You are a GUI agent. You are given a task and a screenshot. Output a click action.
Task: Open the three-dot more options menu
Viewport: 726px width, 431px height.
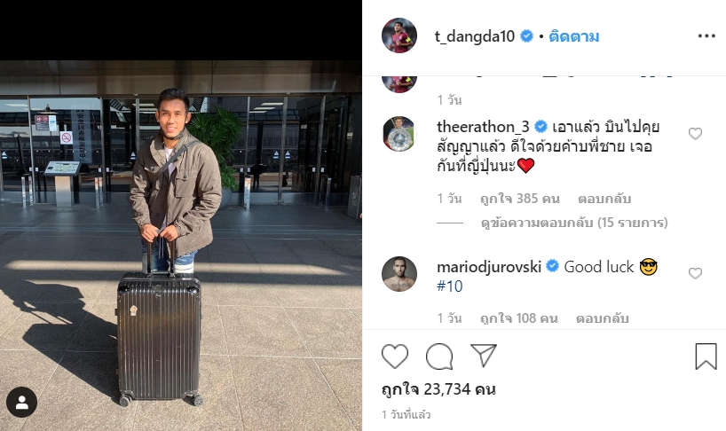[x=706, y=36]
